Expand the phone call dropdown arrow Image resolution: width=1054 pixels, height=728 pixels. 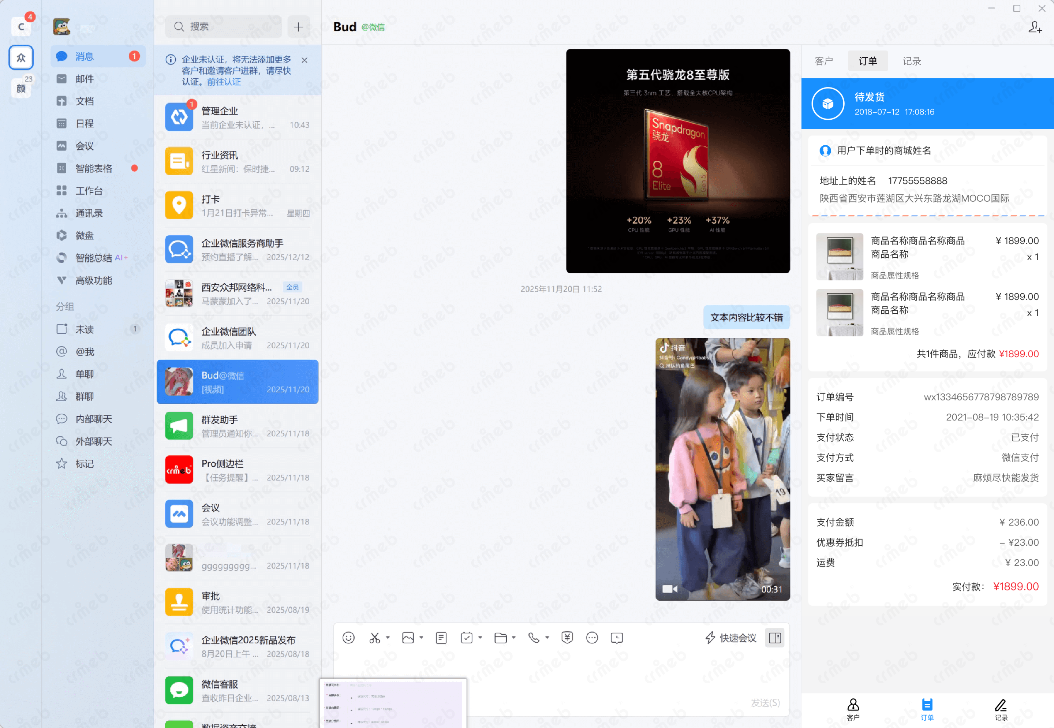tap(547, 638)
